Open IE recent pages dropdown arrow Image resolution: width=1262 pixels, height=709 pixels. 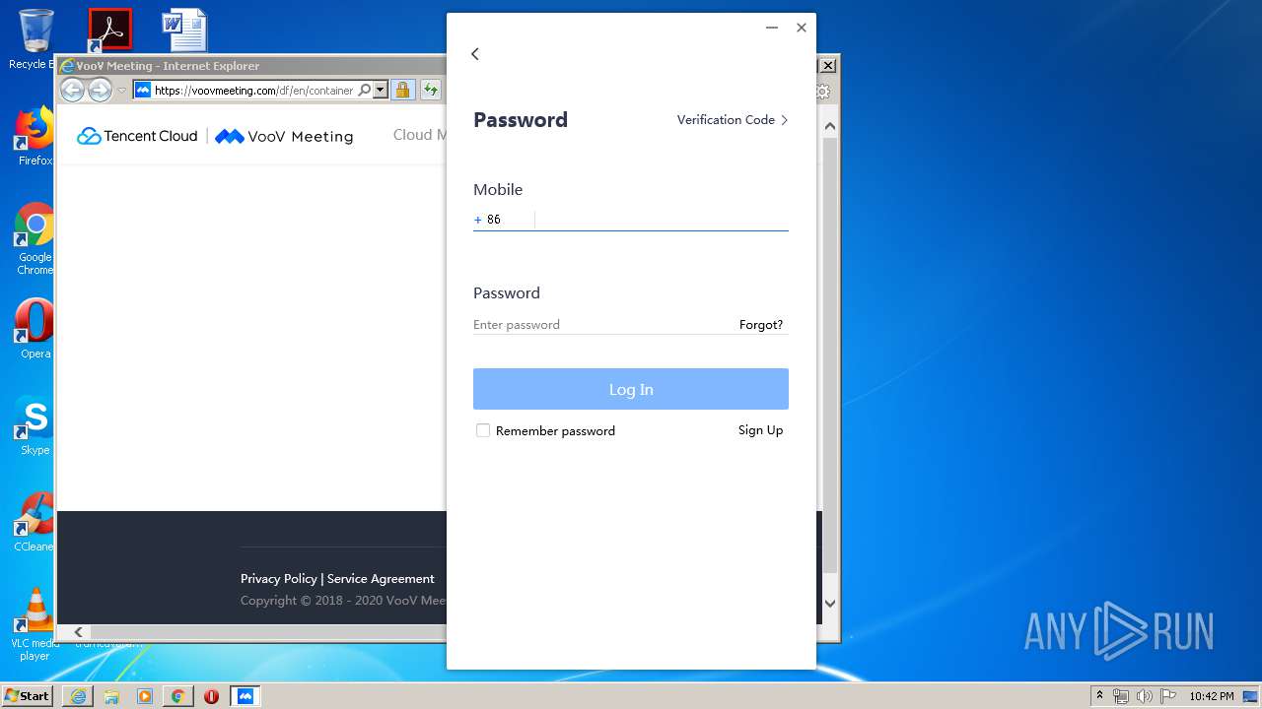coord(122,90)
